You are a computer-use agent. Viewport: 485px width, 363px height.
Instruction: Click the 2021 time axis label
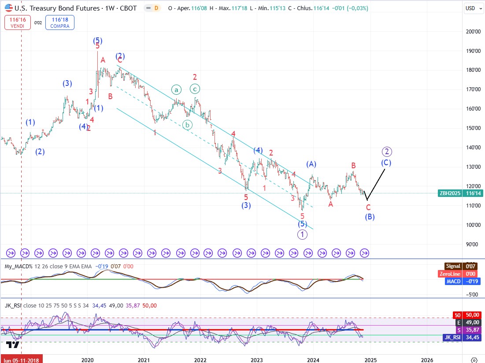point(144,360)
